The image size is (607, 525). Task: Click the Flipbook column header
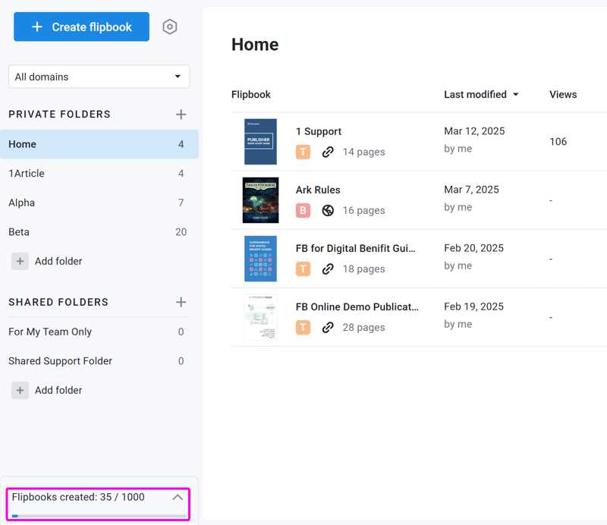pos(251,95)
